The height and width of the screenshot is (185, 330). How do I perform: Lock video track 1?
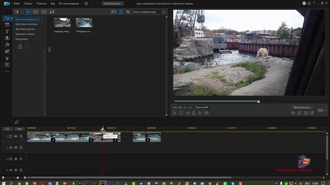[21, 136]
